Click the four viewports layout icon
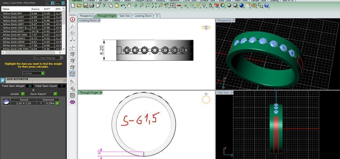 tap(173, 5)
